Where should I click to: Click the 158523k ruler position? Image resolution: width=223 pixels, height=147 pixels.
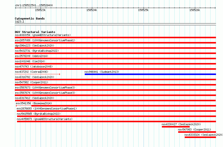point(40,10)
